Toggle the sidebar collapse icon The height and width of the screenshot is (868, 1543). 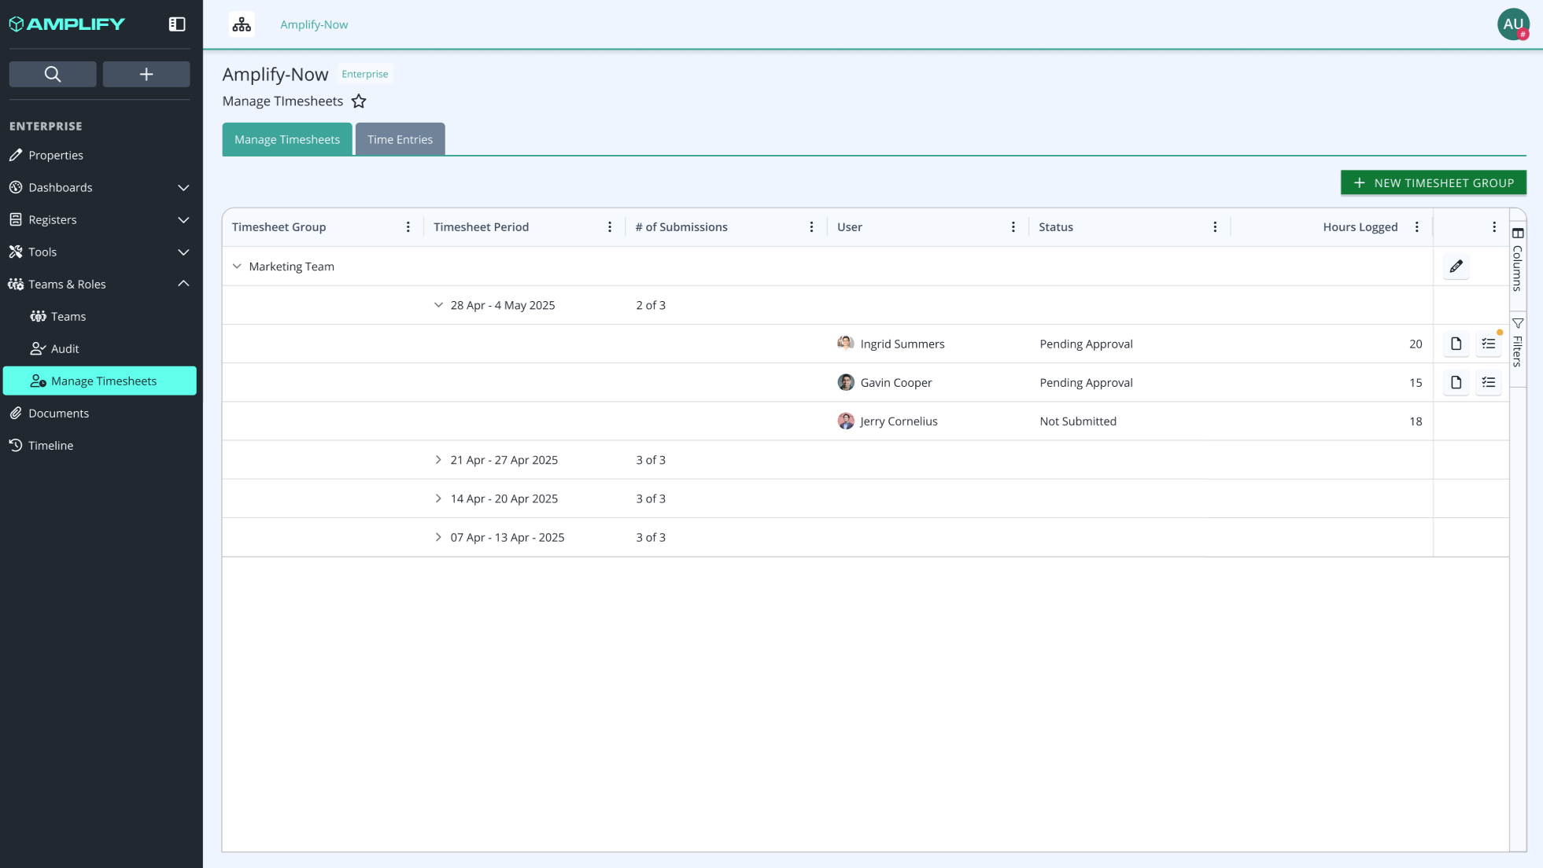pos(177,24)
